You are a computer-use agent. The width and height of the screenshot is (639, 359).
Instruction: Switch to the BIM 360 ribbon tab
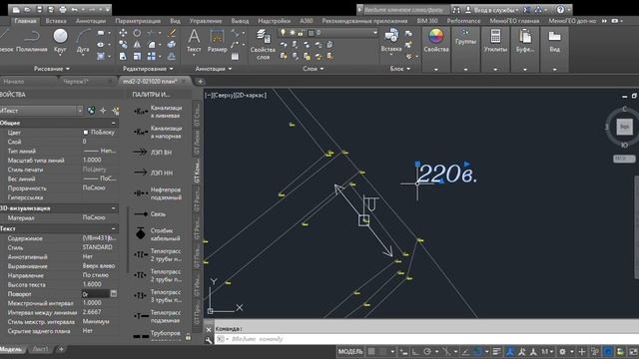click(x=427, y=21)
